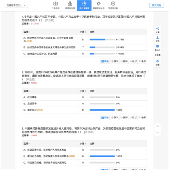Switch question 2 chart to column (柱状)
Image resolution: width=169 pixels, height=170 pixels.
pos(133,118)
